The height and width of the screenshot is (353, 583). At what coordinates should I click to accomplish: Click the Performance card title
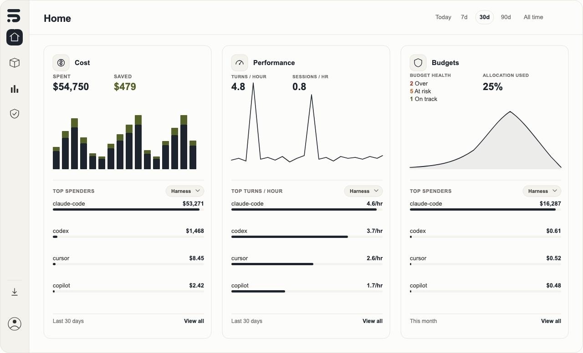point(274,63)
